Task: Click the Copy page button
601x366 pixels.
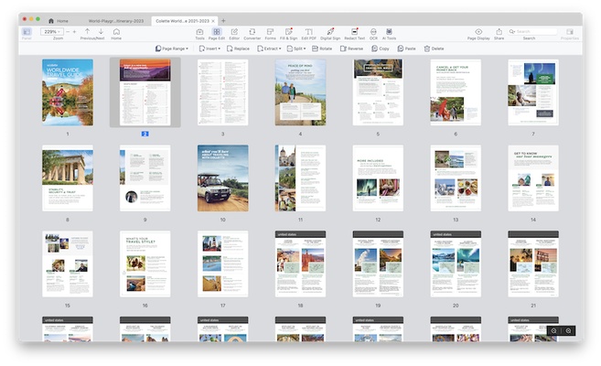Action: click(x=381, y=48)
